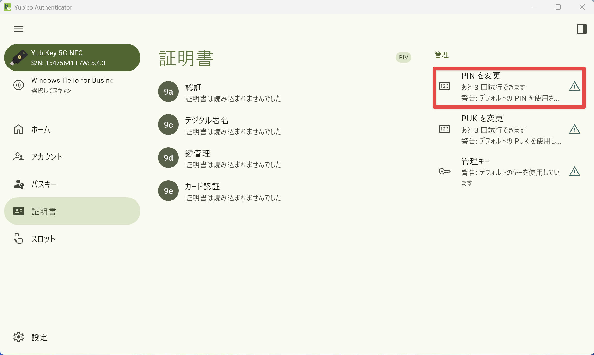
Task: Click '警告: デフォルトの PIN を使用さ...' text
Action: pos(510,98)
